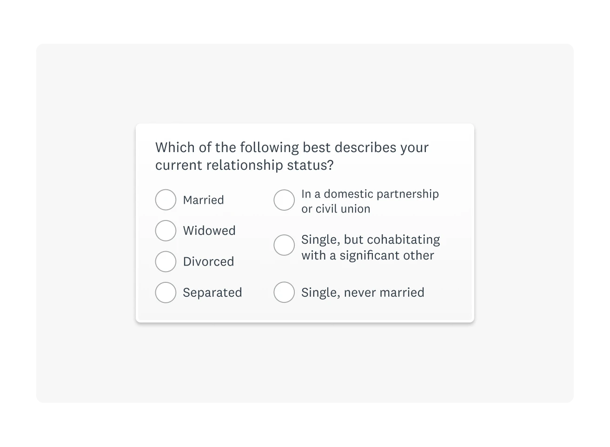Click the "with a significant other" text line
Viewport: 610px width, 447px height.
[367, 255]
